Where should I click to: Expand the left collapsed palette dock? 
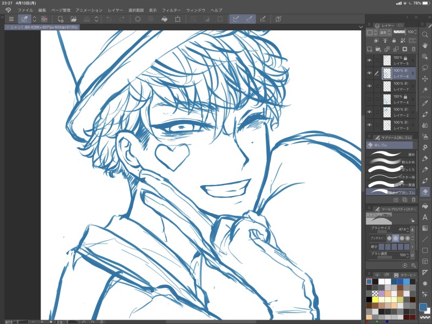pyautogui.click(x=2, y=17)
